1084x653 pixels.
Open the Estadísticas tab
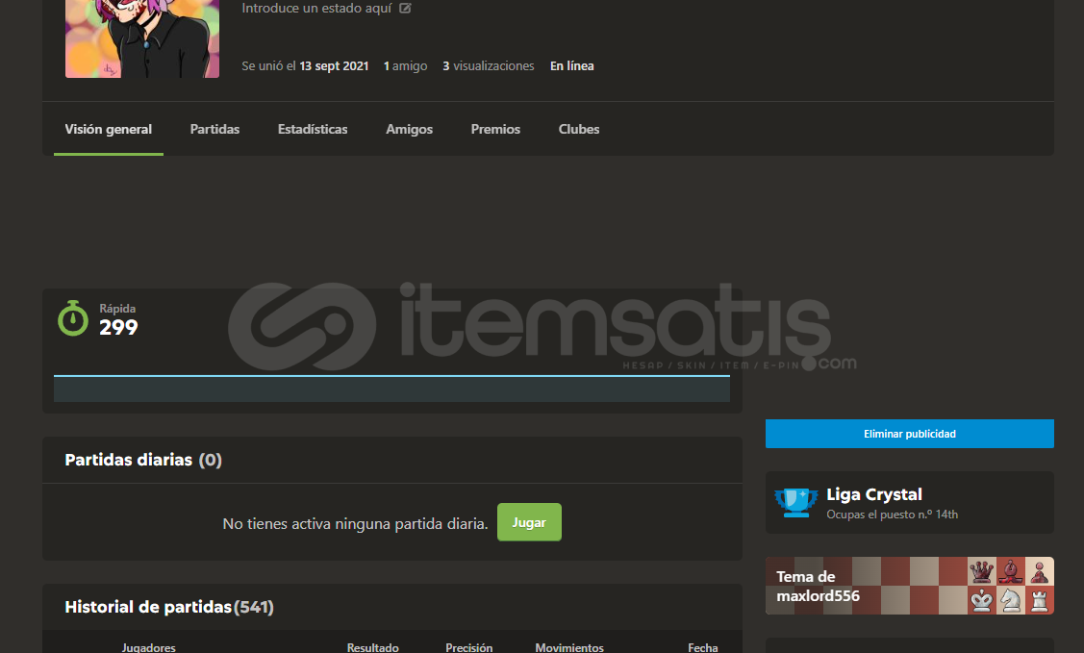click(313, 129)
